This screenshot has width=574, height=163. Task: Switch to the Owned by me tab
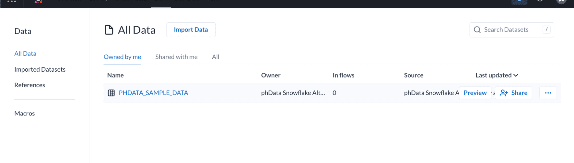pyautogui.click(x=122, y=57)
